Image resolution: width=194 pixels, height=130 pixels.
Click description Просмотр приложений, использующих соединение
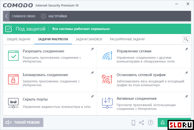click(146, 107)
